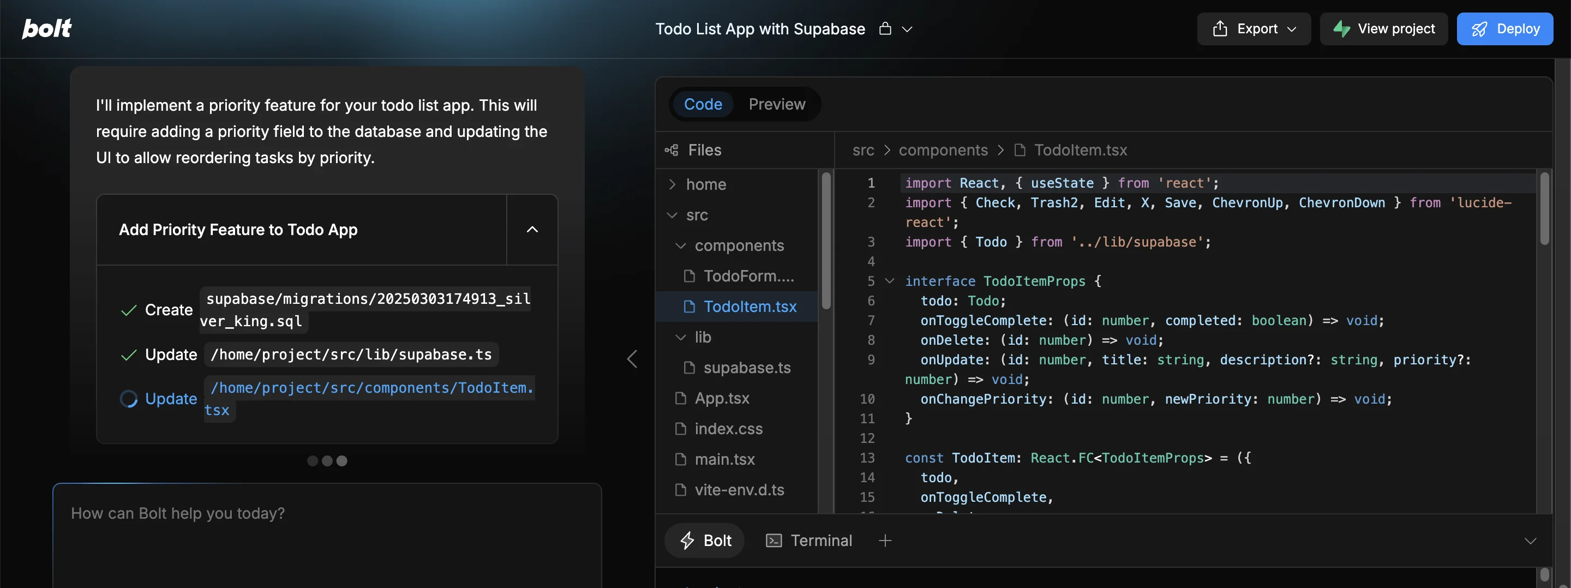Deploy the project
The height and width of the screenshot is (588, 1571).
1504,29
